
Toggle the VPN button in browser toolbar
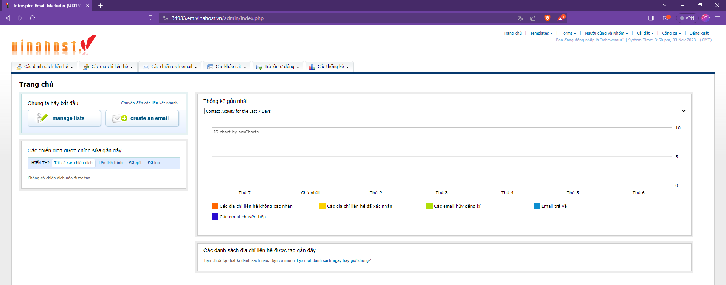[687, 18]
